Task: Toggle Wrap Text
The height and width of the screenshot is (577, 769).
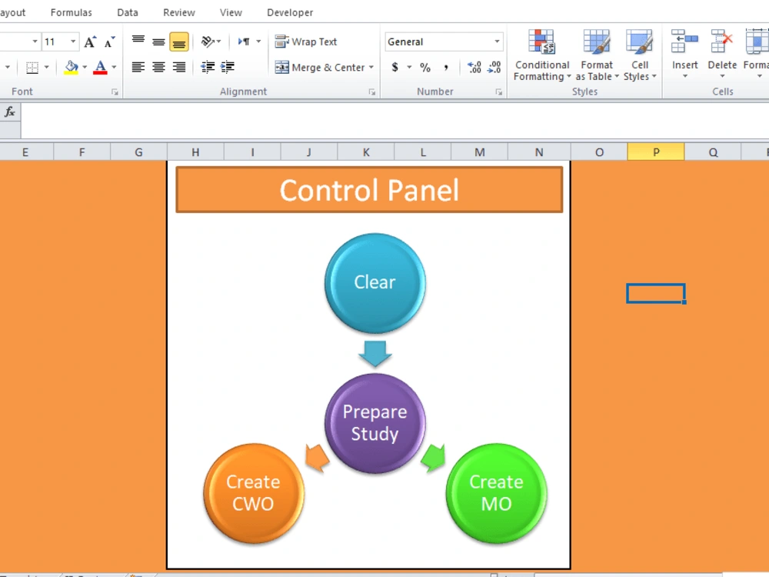Action: click(x=306, y=42)
